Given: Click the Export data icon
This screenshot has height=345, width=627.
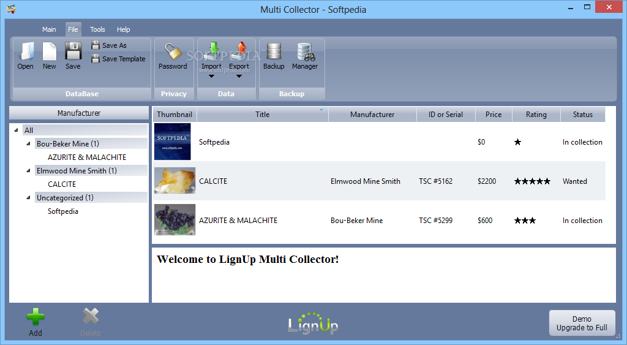Looking at the screenshot, I should (x=240, y=51).
